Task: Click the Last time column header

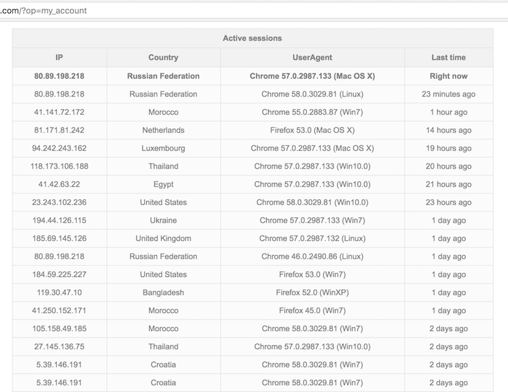Action: tap(448, 57)
